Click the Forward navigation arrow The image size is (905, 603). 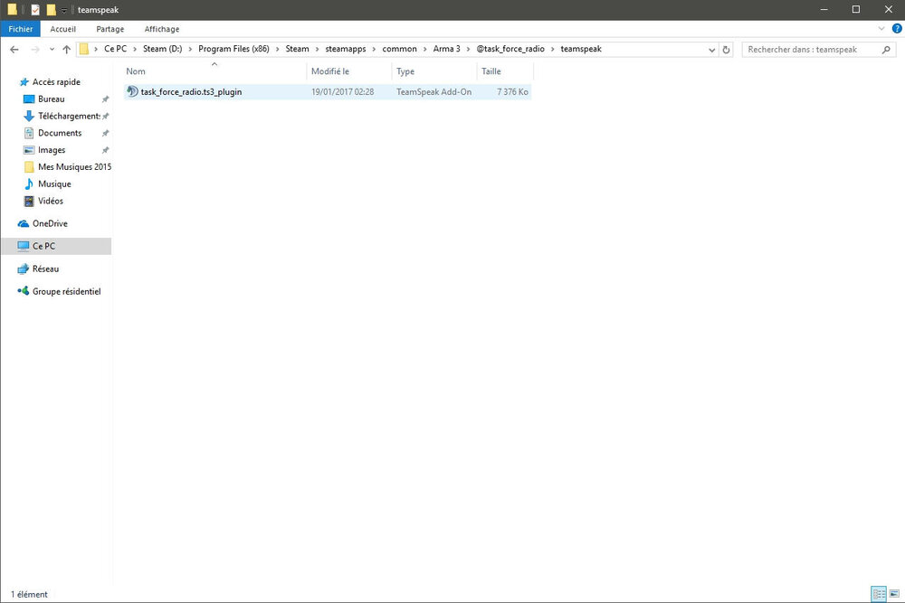pyautogui.click(x=35, y=50)
